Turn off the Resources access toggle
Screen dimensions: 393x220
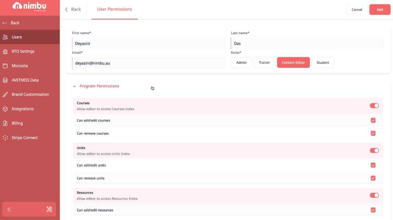click(x=374, y=195)
